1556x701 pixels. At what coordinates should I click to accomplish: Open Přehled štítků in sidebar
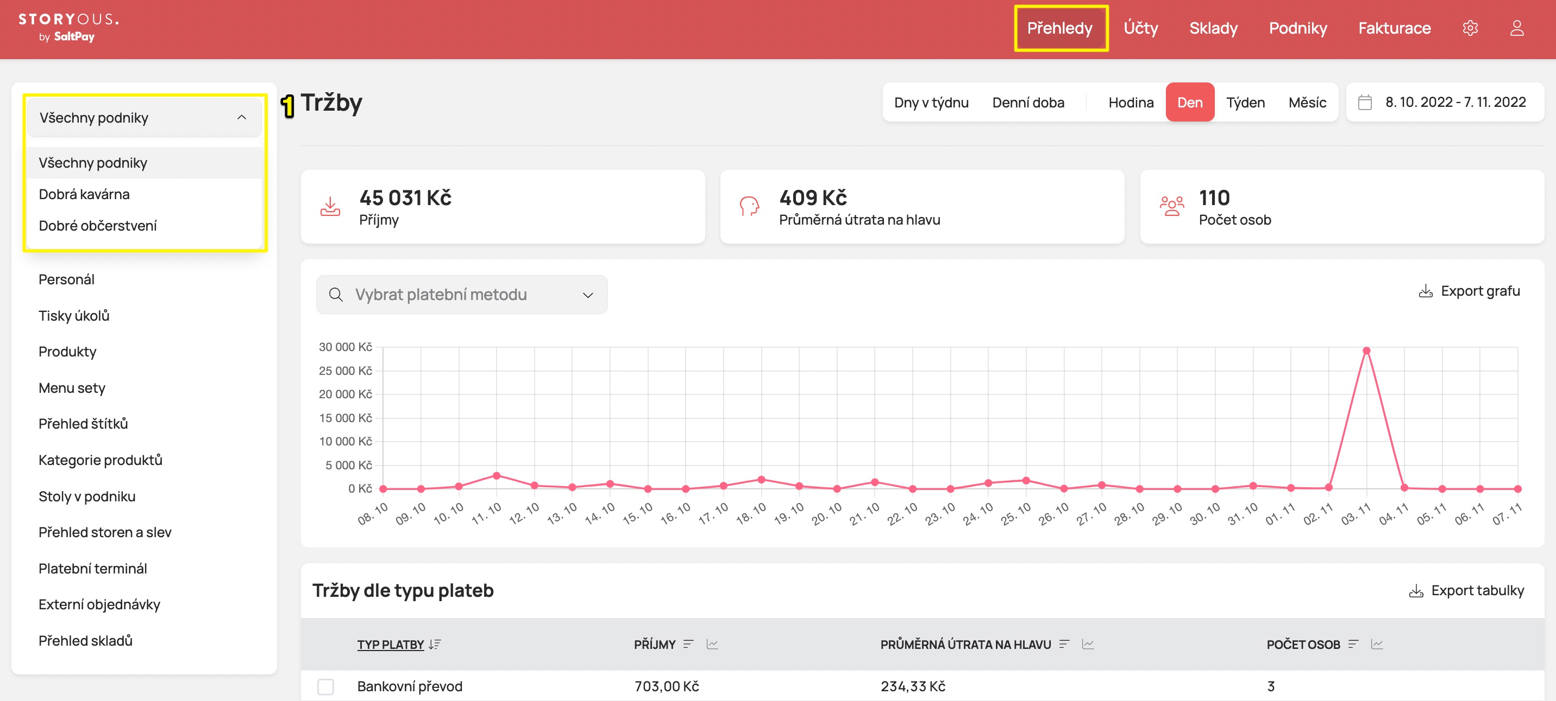tap(83, 424)
